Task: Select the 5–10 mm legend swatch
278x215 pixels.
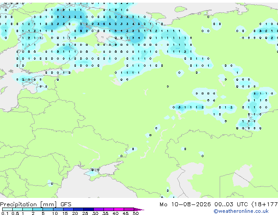Action: (48, 209)
